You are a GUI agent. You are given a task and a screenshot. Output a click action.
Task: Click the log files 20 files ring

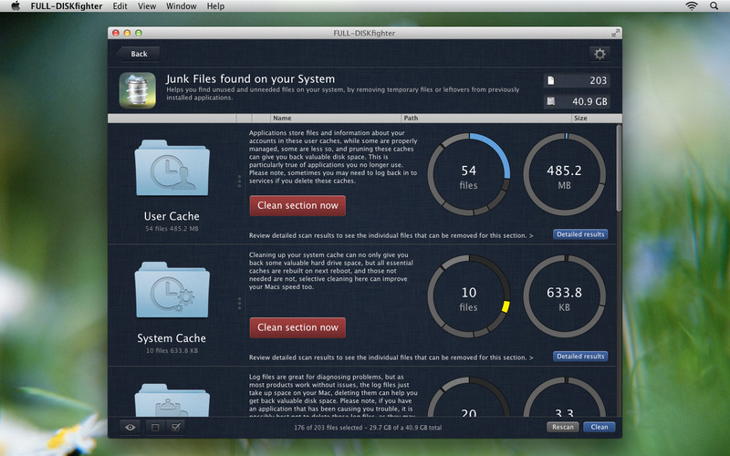pos(469,397)
